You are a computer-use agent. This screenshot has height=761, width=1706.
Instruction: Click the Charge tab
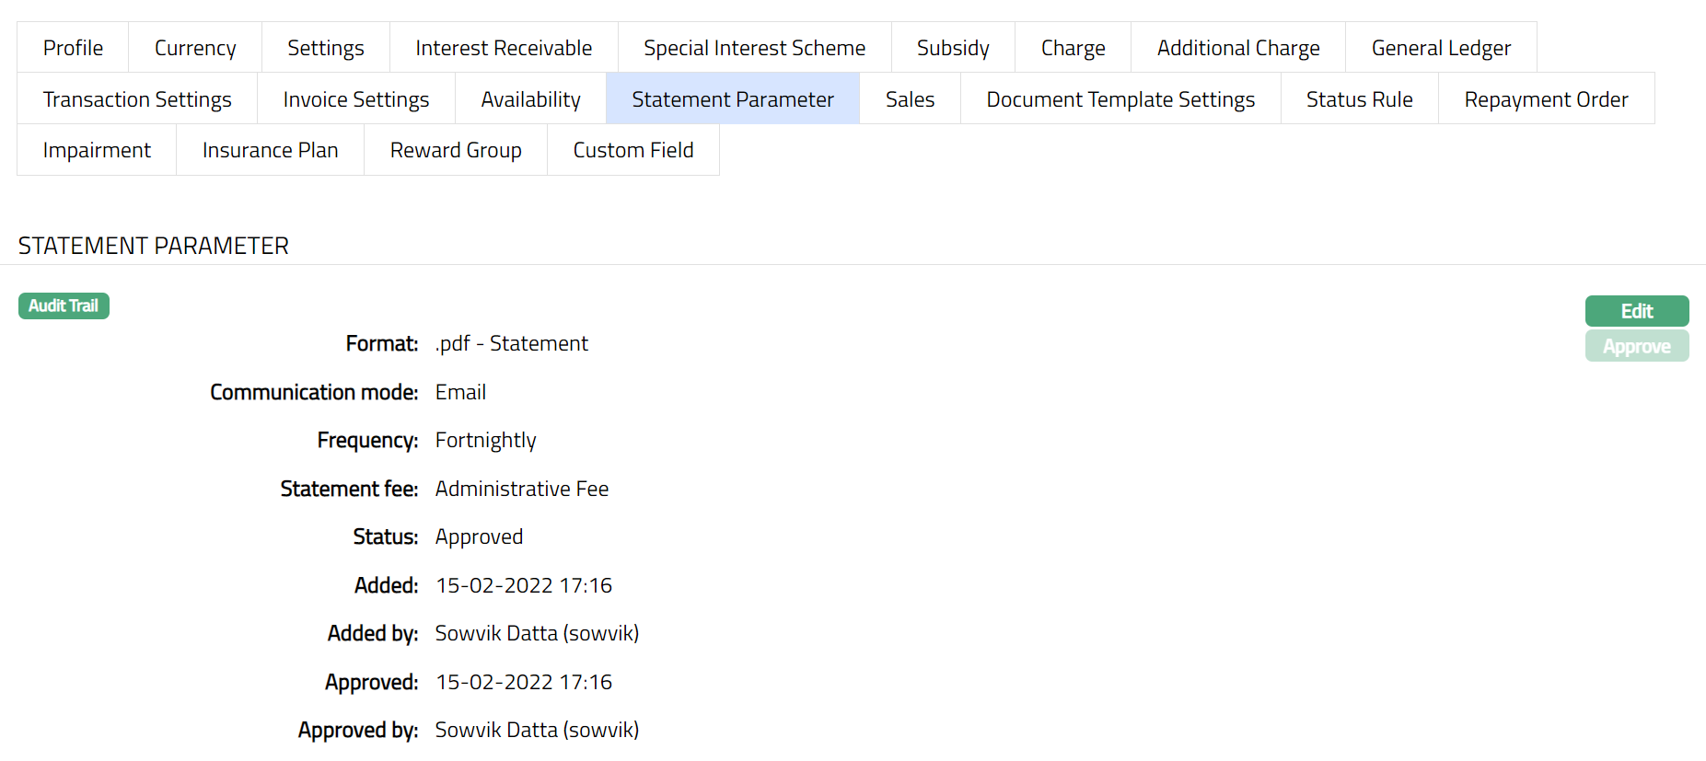(1073, 48)
